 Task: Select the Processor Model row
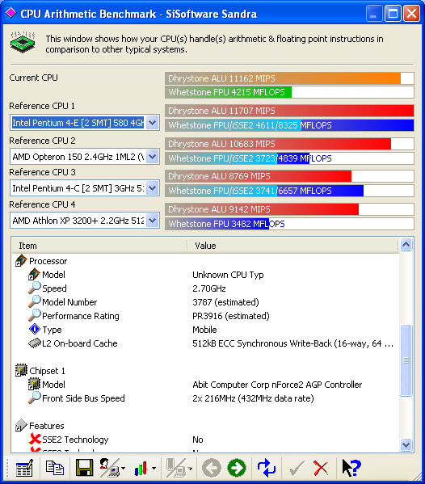[205, 275]
